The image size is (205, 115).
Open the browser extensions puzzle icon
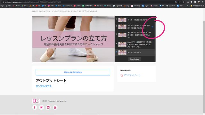(x=192, y=2)
